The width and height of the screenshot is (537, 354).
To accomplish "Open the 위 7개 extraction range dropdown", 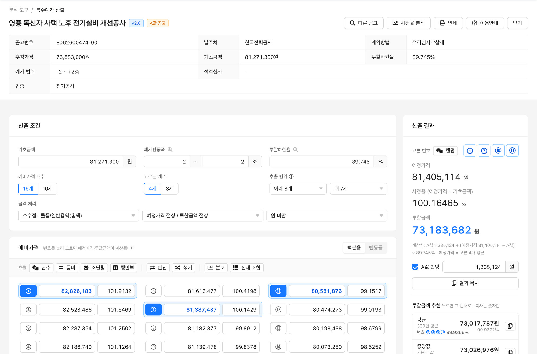I will [358, 189].
